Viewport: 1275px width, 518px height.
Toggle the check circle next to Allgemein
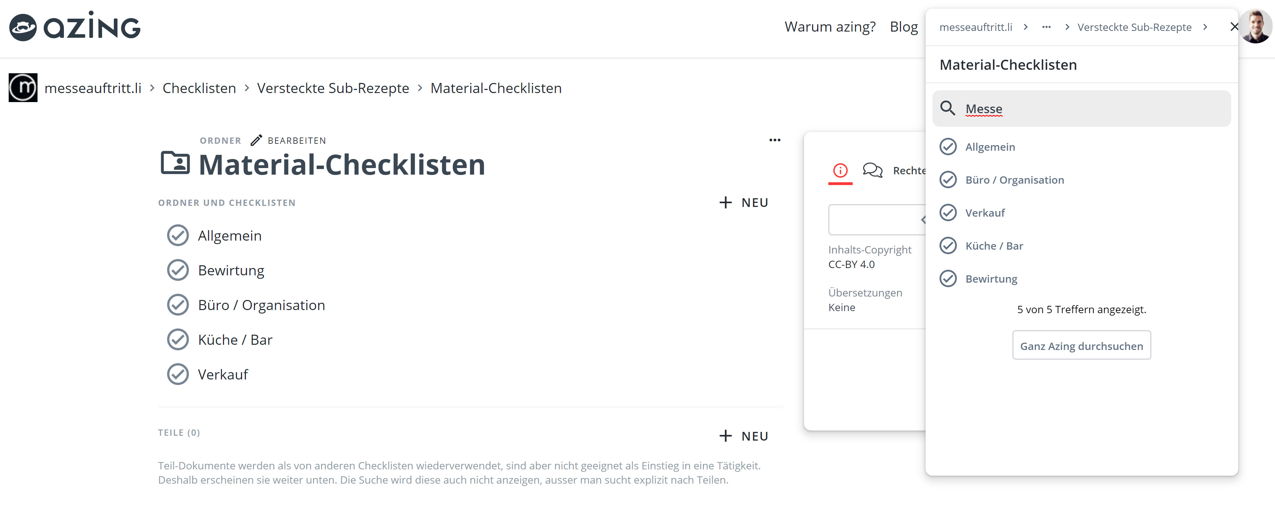coord(178,235)
